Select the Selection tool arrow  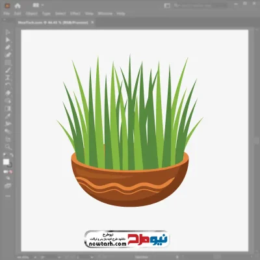pyautogui.click(x=8, y=32)
